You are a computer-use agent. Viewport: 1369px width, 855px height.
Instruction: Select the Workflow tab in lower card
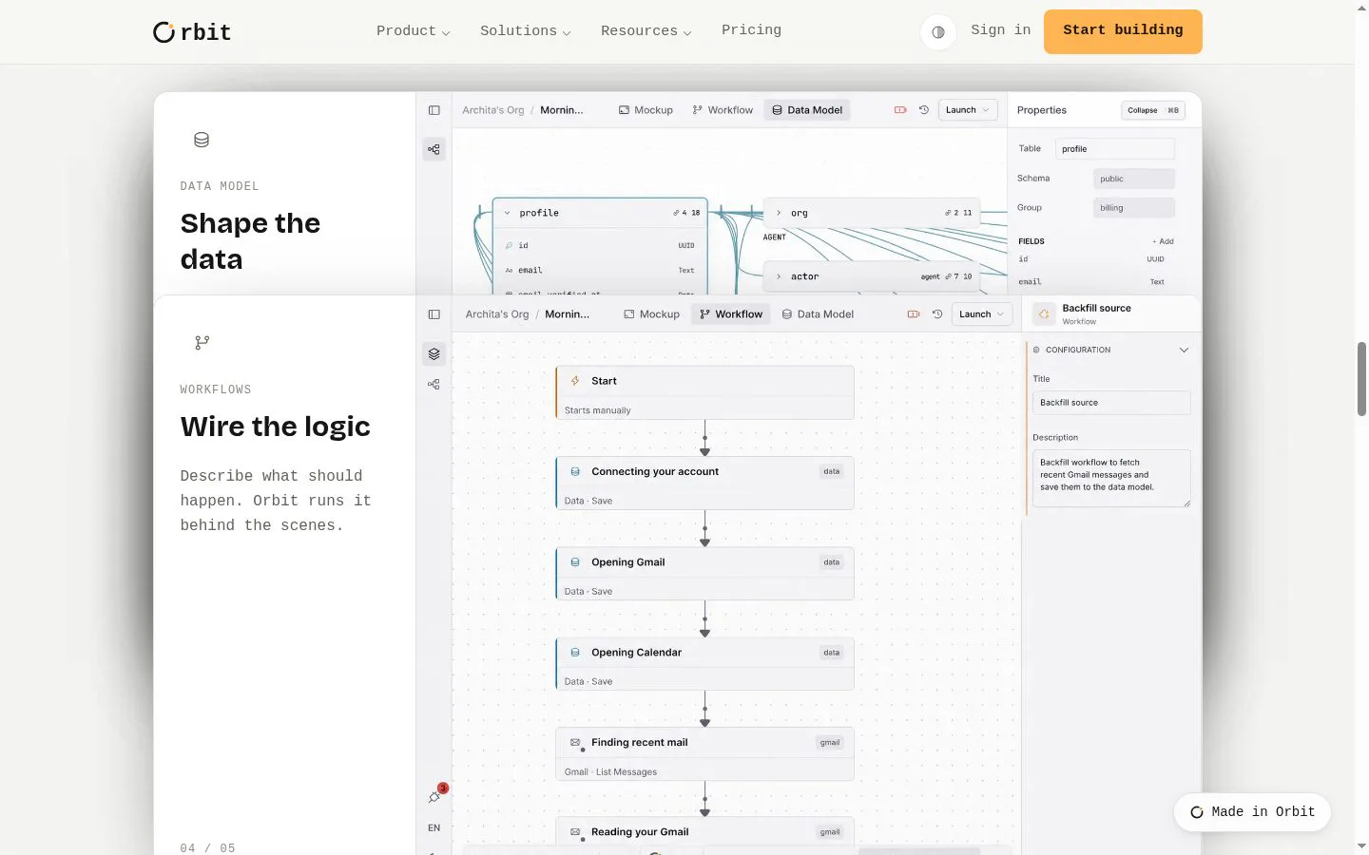tap(731, 314)
